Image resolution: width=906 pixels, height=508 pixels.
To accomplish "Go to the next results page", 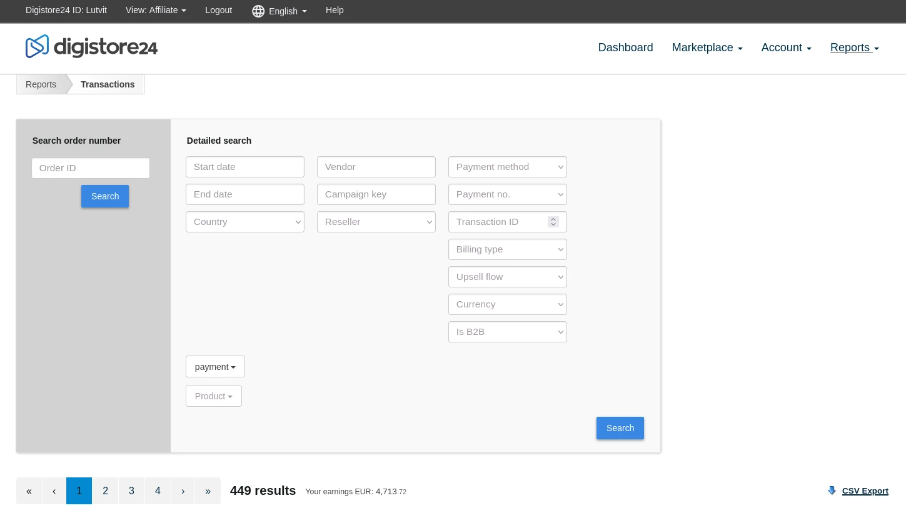I will (x=183, y=491).
